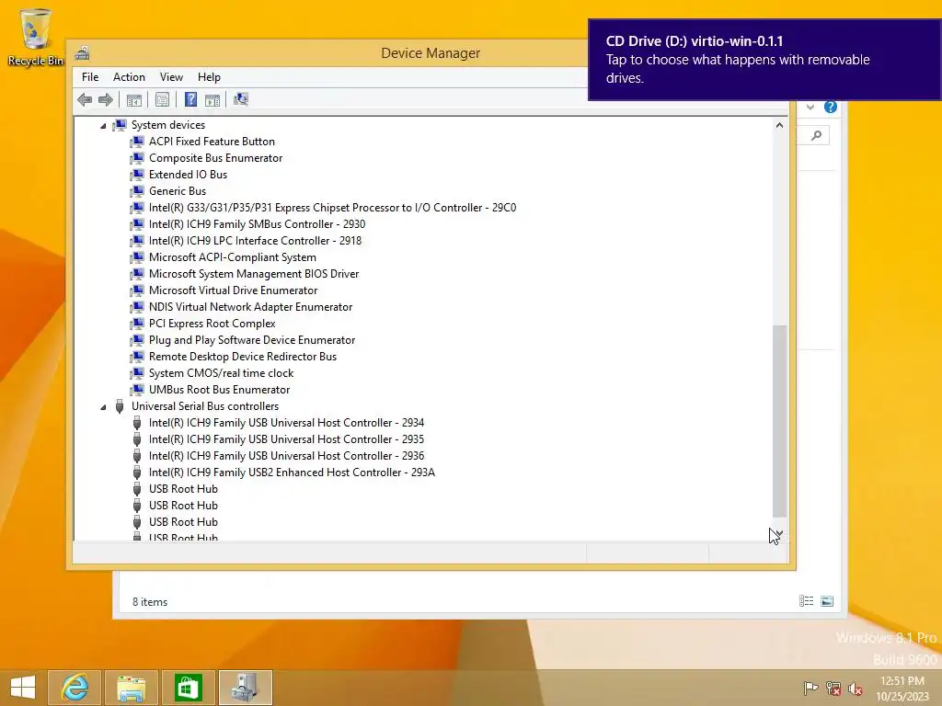
Task: Click the blue Help question-mark toolbar icon
Action: tap(190, 99)
